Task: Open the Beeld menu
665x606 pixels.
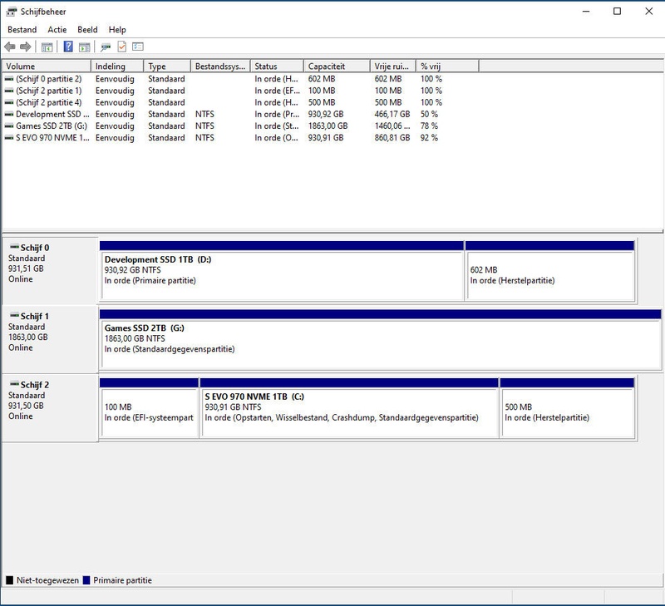Action: (88, 30)
